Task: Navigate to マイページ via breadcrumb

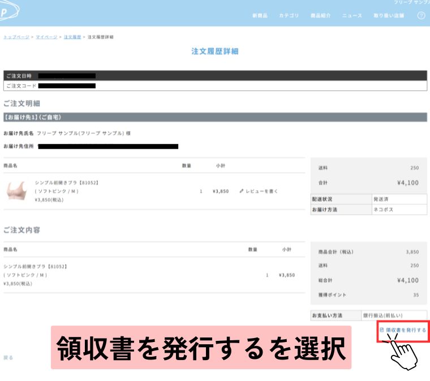Action: 46,37
